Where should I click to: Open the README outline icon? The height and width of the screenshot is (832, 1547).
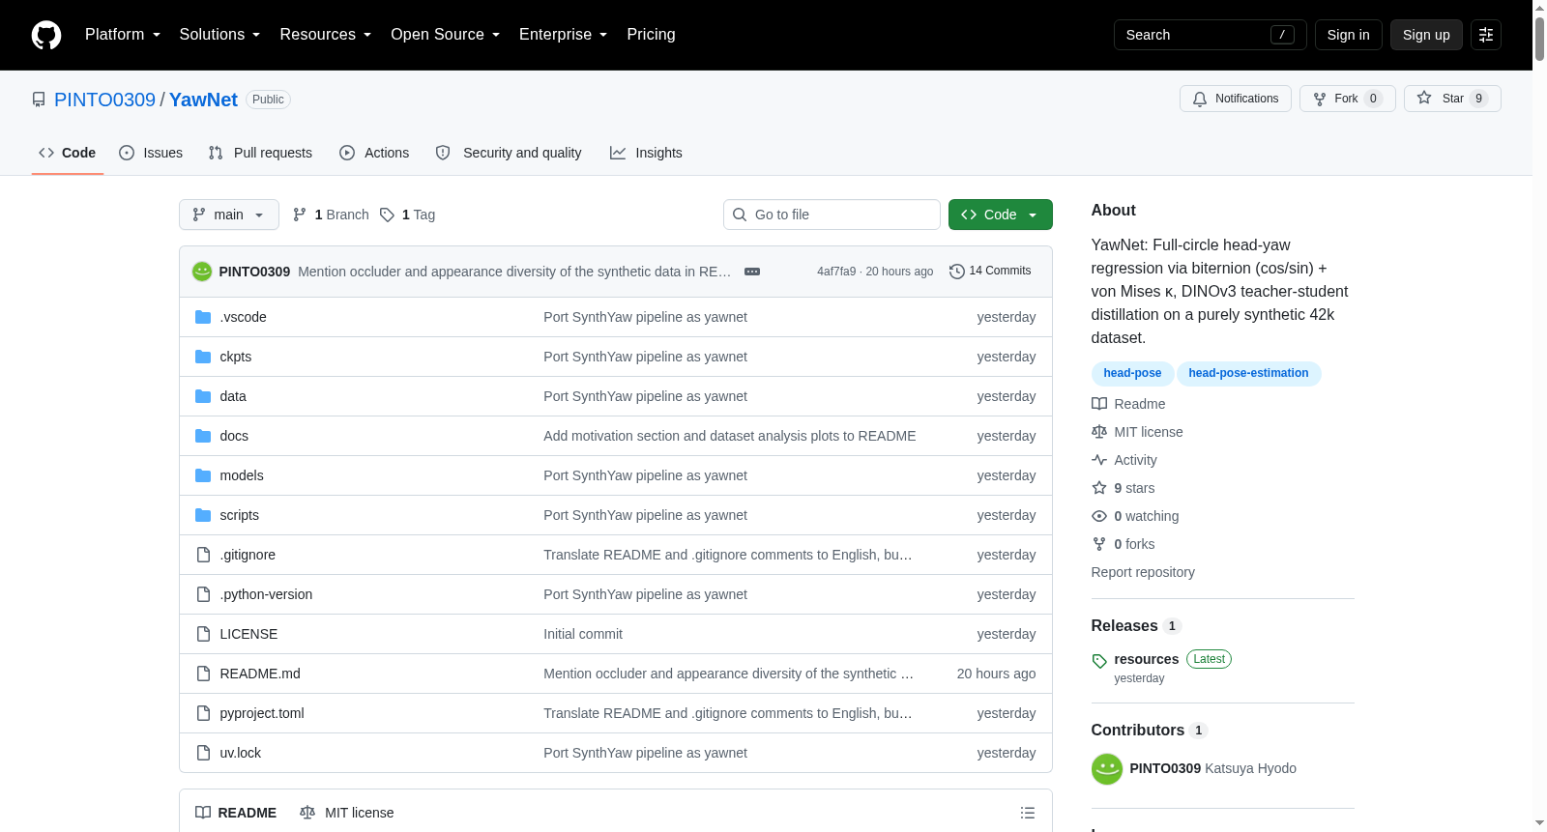(x=1028, y=813)
